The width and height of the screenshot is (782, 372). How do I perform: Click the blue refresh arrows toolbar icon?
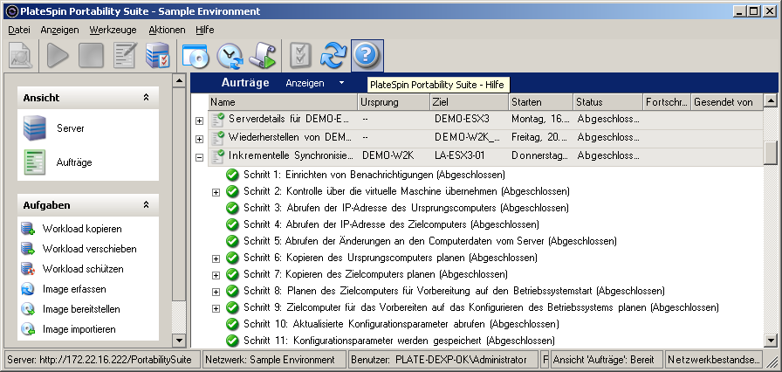click(333, 55)
